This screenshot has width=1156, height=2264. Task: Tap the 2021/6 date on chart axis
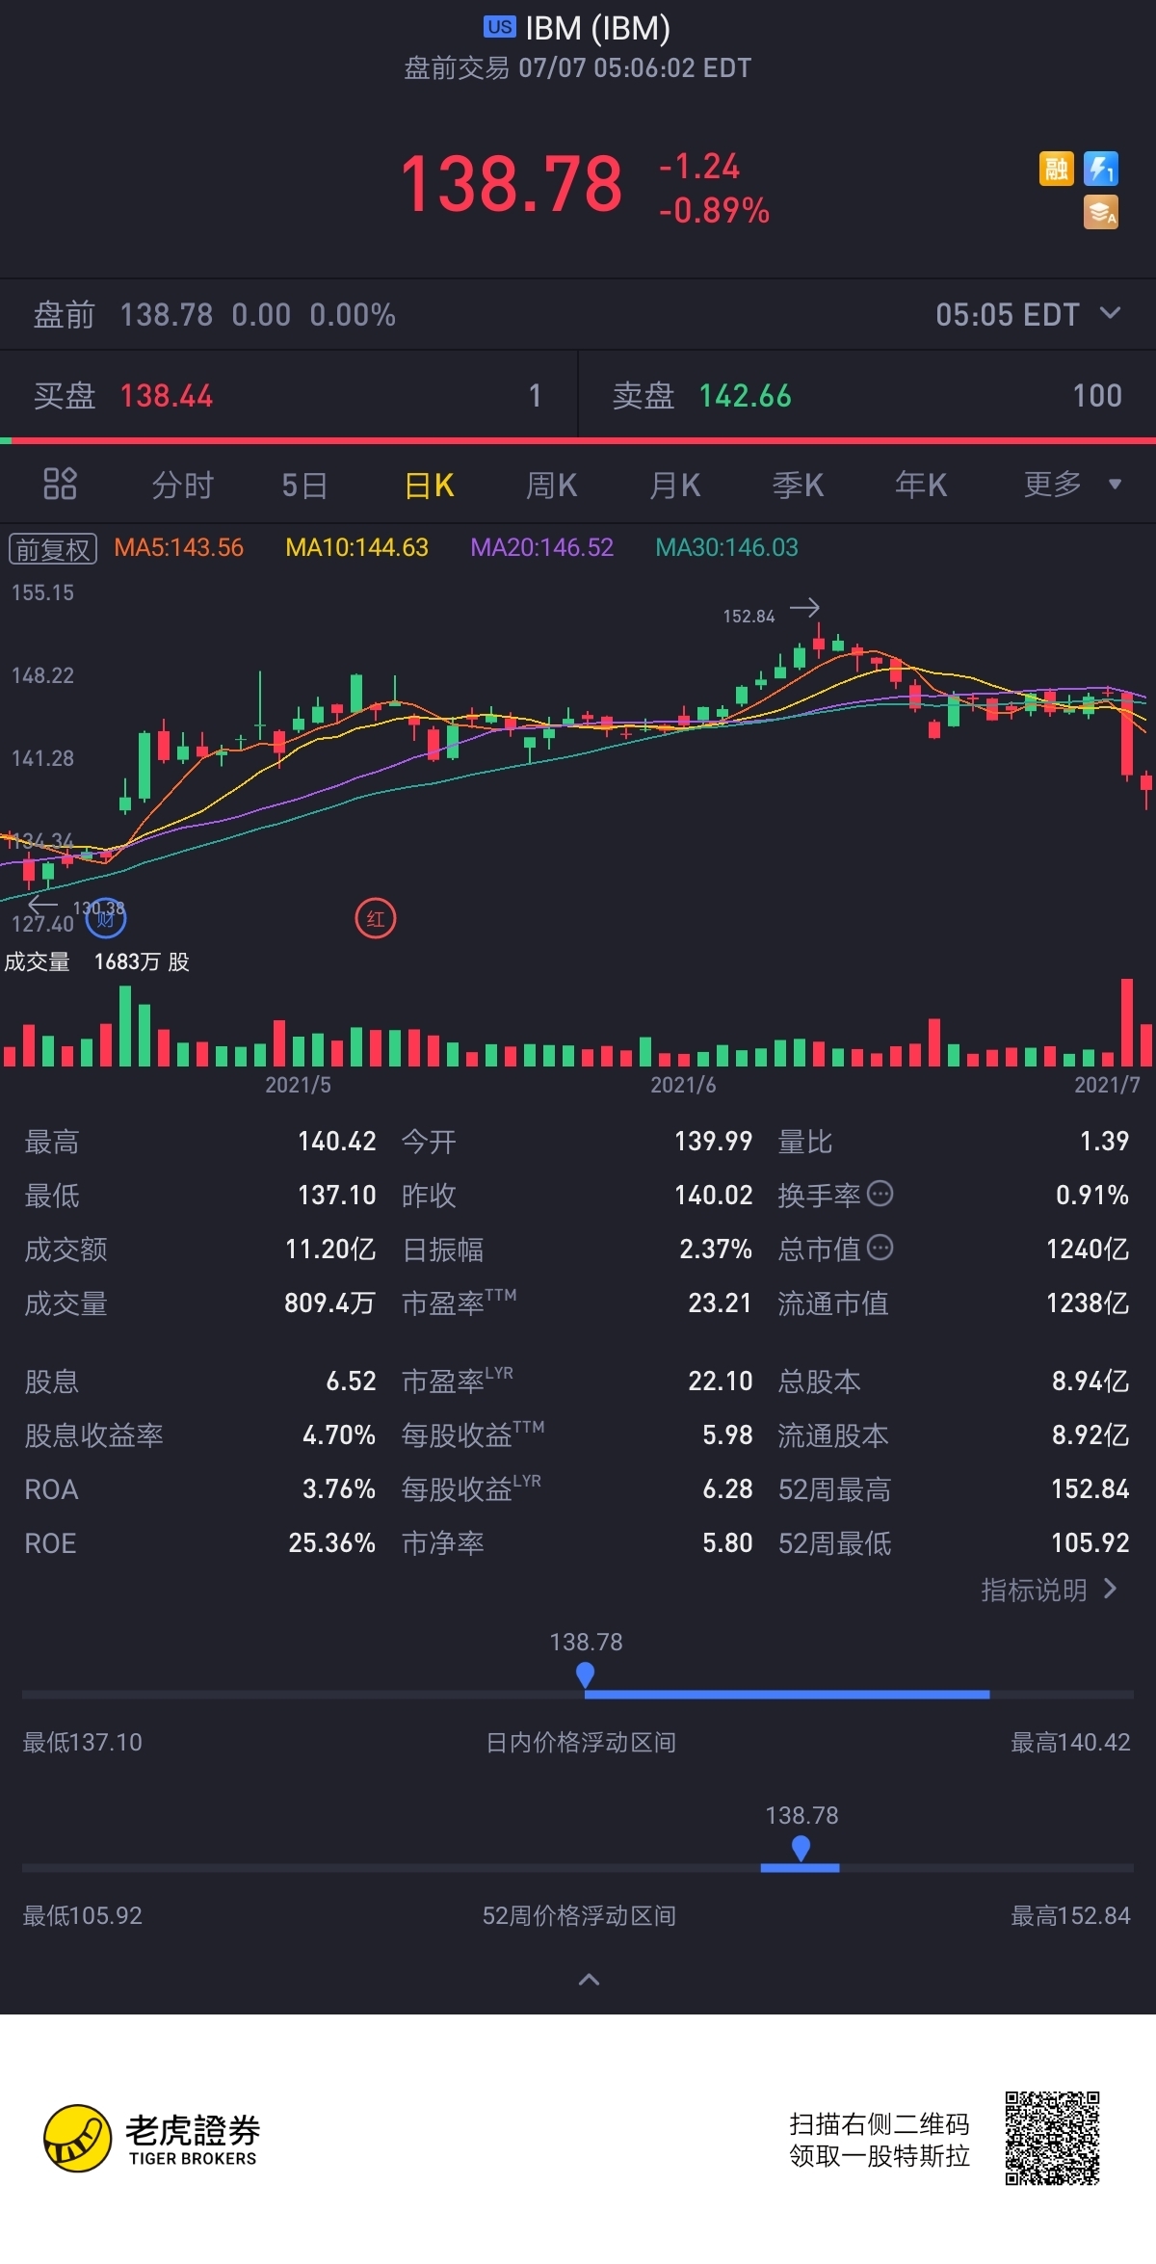point(683,1085)
